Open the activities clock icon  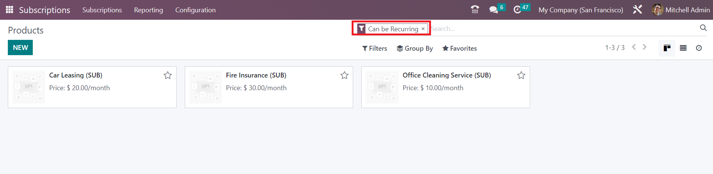tap(517, 10)
